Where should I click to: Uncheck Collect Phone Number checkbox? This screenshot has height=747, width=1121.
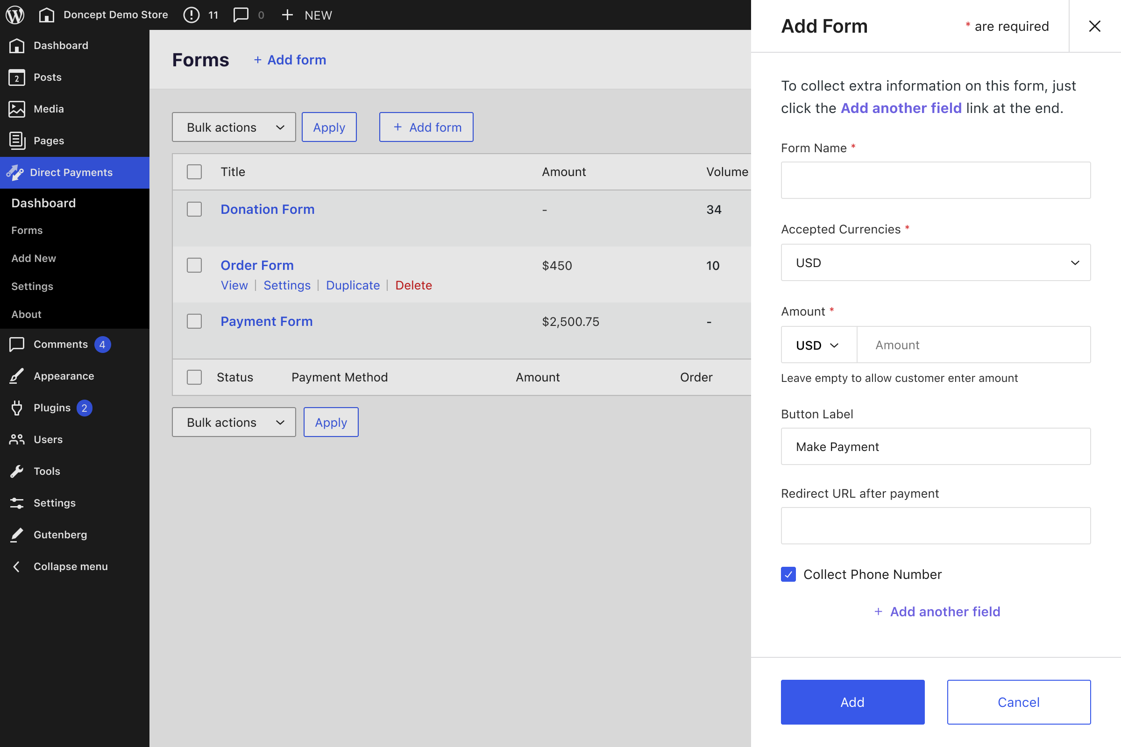pos(788,574)
